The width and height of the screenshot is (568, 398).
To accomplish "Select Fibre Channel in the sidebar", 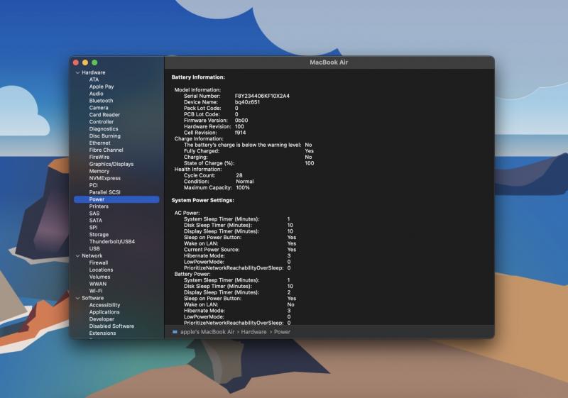I will (106, 150).
